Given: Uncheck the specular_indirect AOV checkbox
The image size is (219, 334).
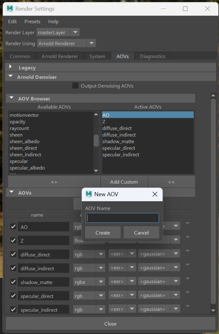Looking at the screenshot, I should 13,309.
